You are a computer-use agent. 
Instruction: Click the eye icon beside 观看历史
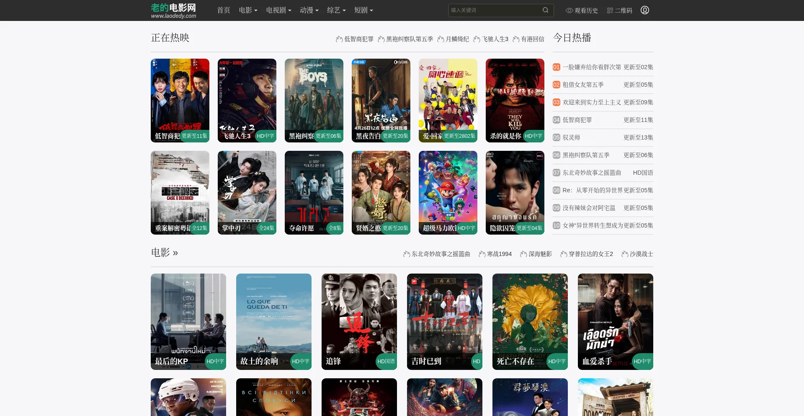[569, 10]
